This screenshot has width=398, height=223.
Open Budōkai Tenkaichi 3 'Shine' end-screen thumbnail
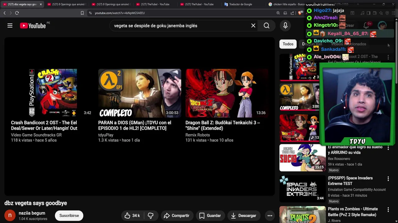pyautogui.click(x=227, y=93)
